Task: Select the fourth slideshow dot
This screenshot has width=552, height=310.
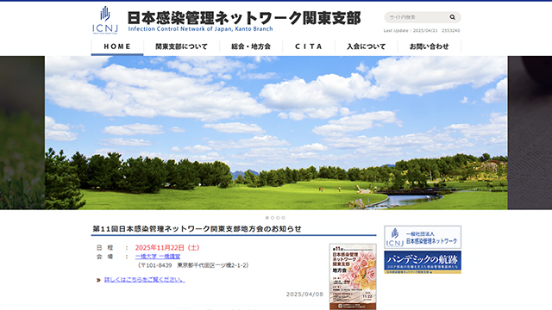Action: point(284,218)
